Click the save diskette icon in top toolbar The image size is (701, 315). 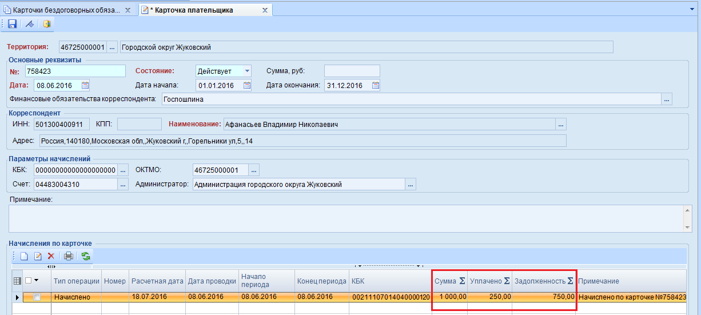click(x=11, y=24)
